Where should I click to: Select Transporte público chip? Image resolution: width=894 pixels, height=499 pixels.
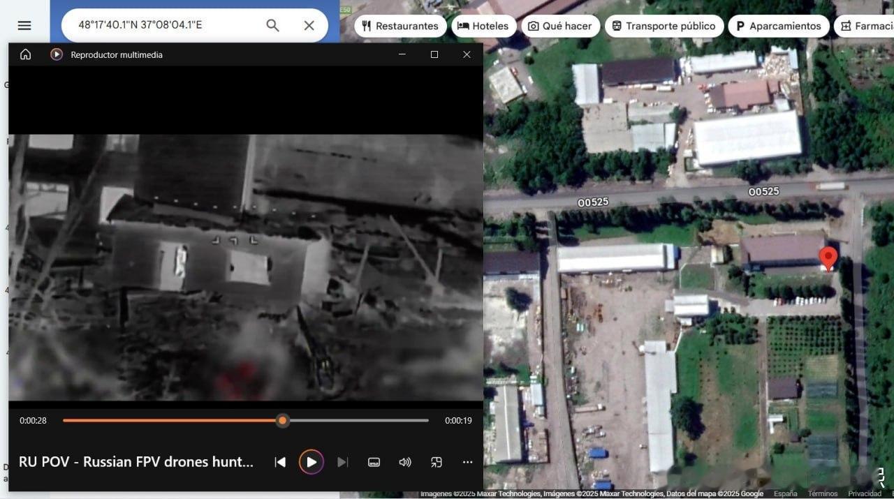pyautogui.click(x=663, y=27)
